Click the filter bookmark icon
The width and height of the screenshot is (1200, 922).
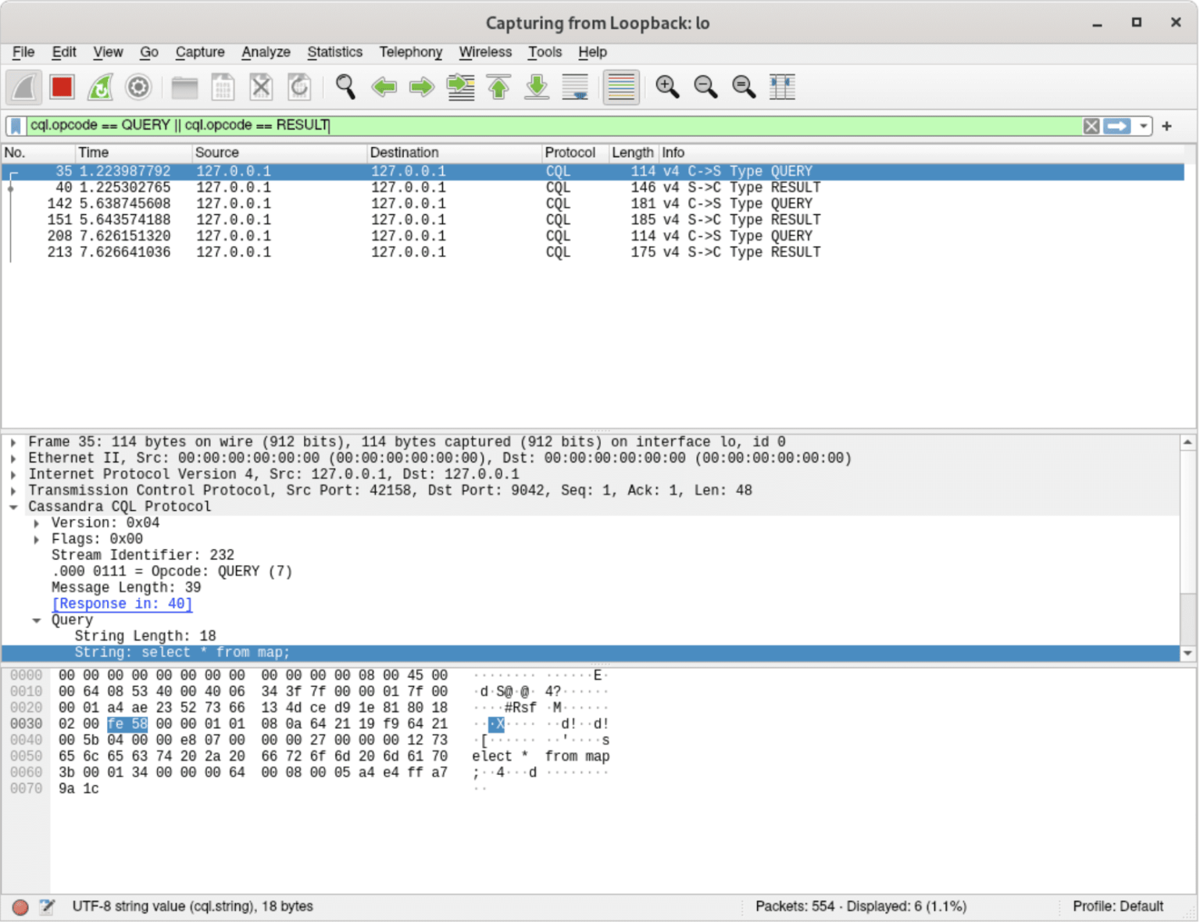click(16, 126)
